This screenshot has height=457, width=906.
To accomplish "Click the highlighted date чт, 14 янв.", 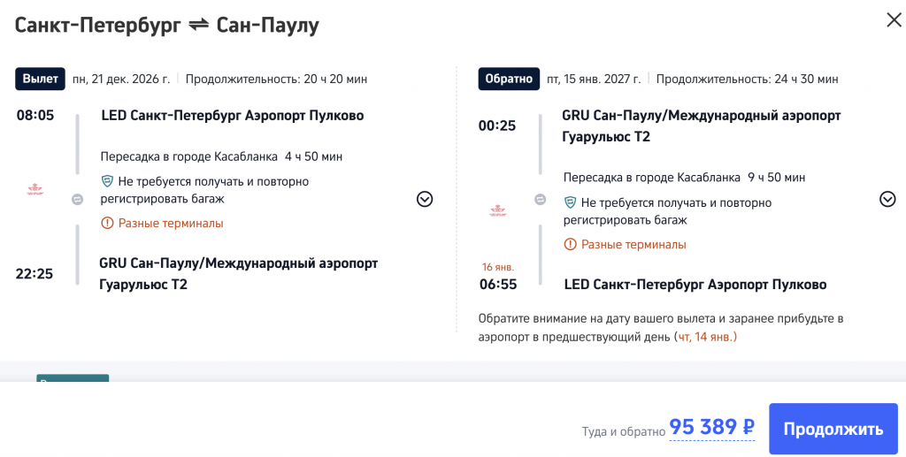I will coord(705,337).
